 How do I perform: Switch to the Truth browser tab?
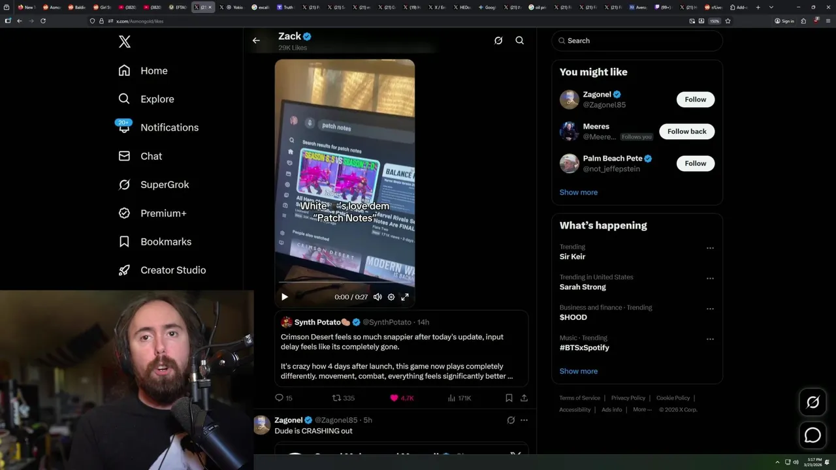(285, 7)
